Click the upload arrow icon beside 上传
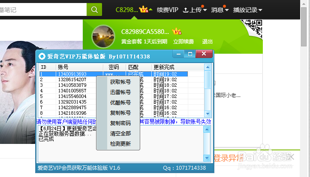 click(x=186, y=10)
